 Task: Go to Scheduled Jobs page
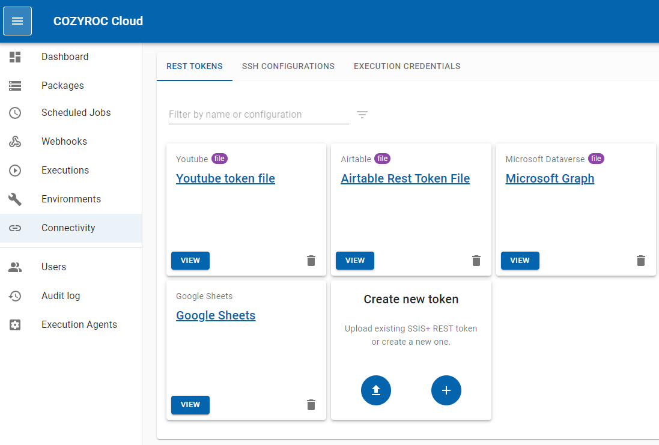click(76, 113)
